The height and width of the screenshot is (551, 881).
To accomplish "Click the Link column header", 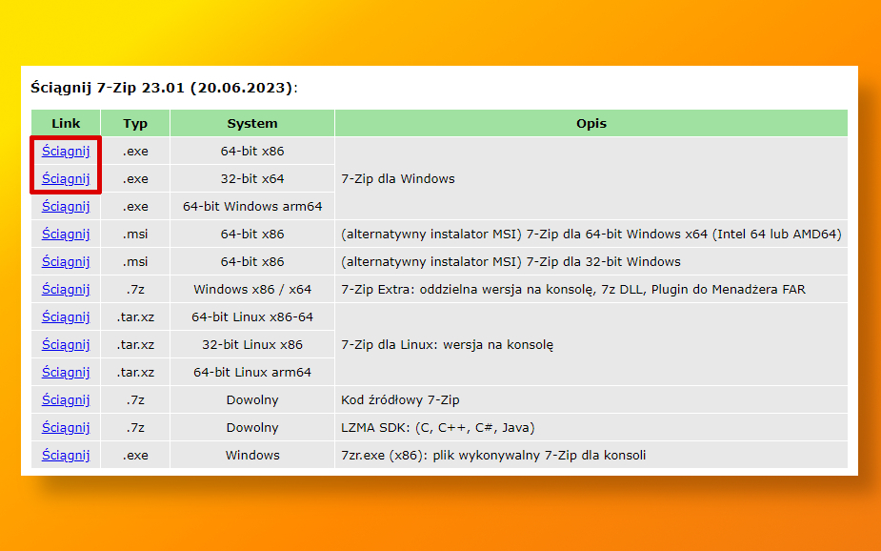I will point(66,123).
